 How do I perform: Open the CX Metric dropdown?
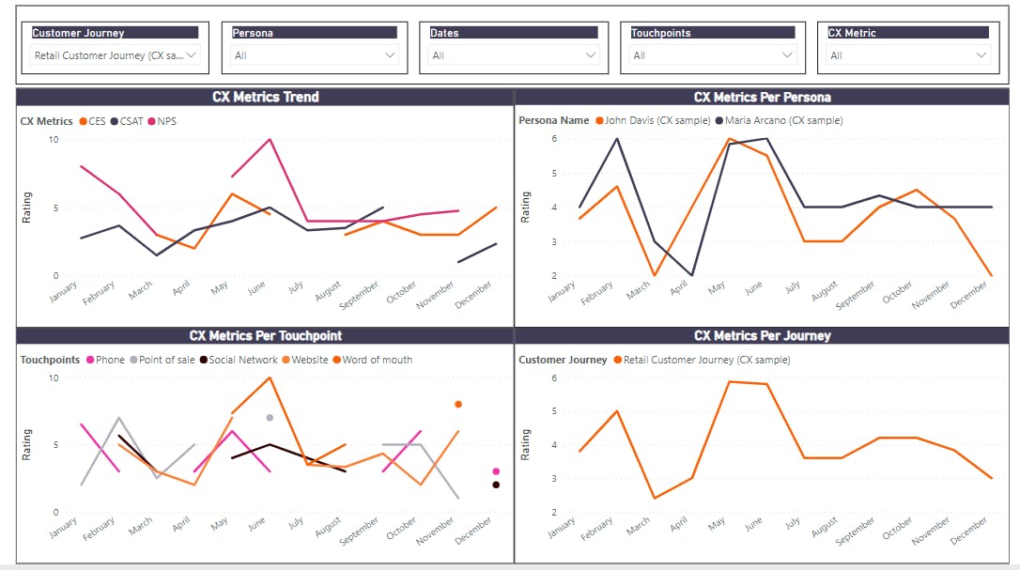pyautogui.click(x=908, y=55)
